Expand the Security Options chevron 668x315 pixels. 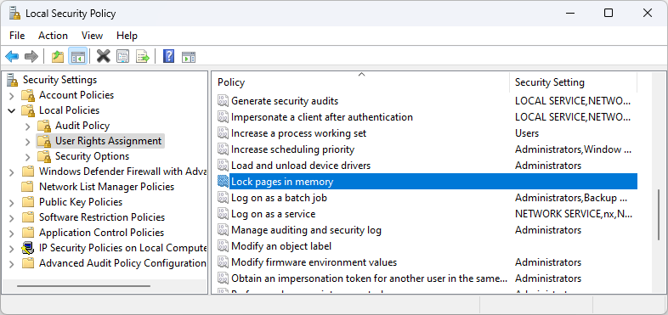[x=28, y=156]
